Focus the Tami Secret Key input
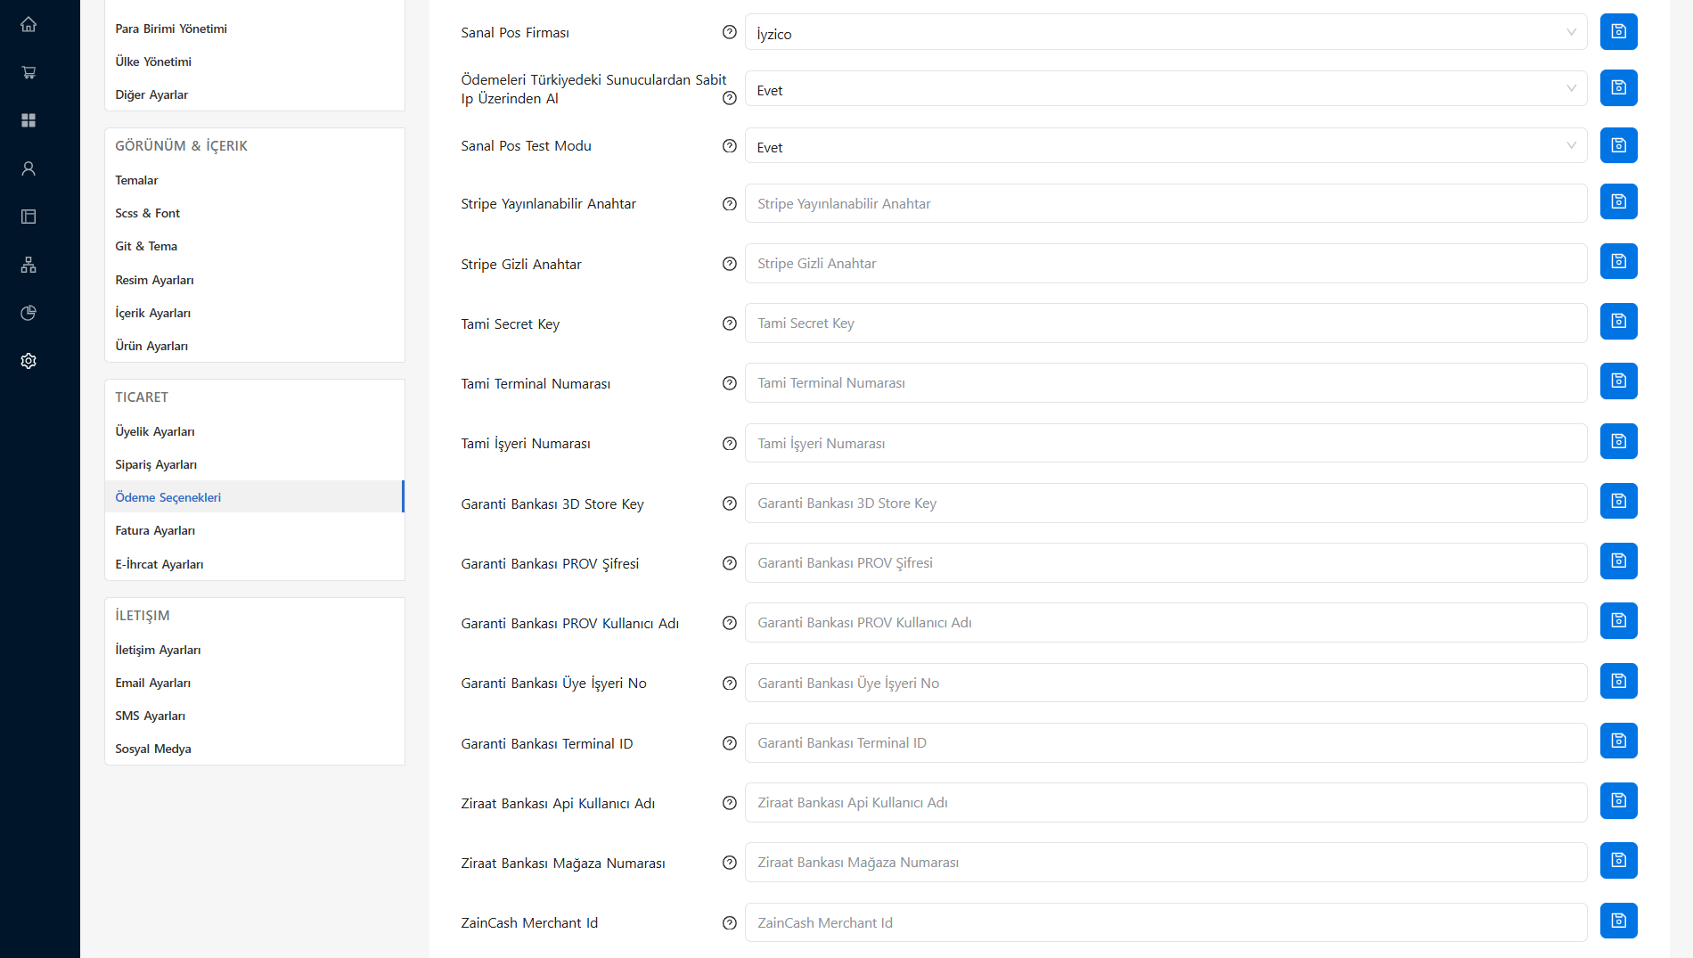1693x958 pixels. click(x=1165, y=323)
